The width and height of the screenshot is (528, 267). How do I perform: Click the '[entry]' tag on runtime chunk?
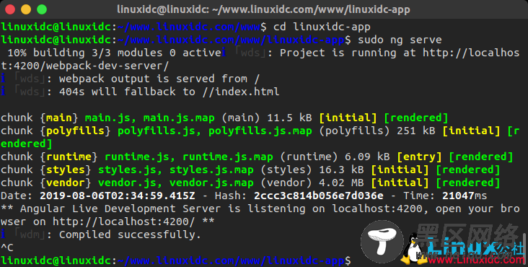click(419, 157)
